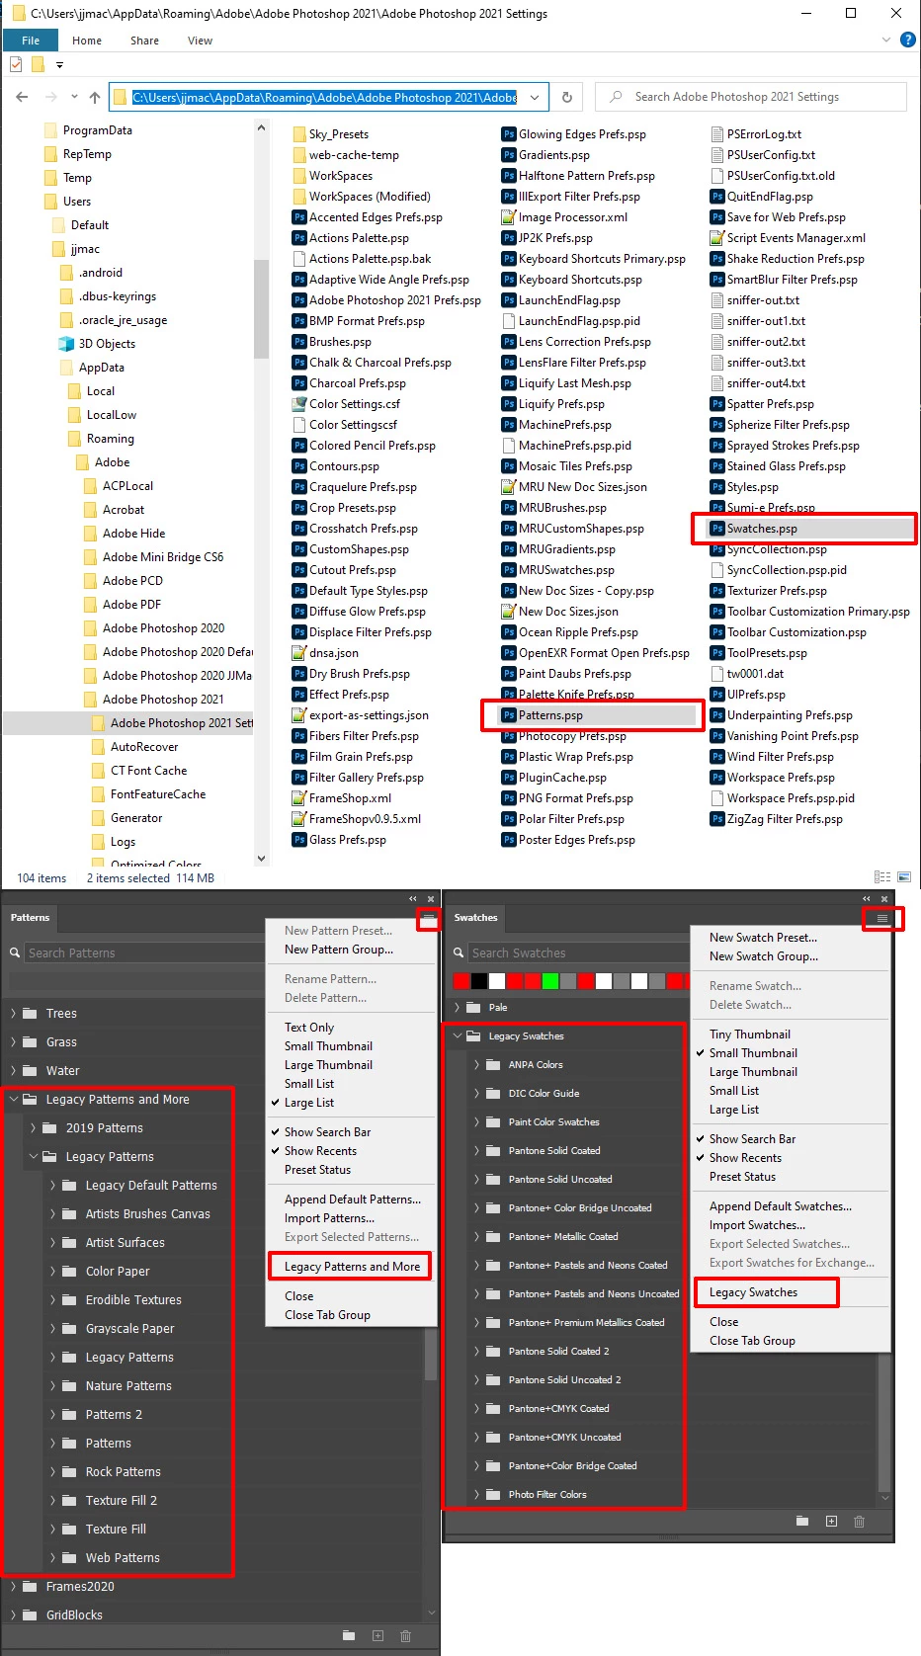Screen dimensions: 921x1656
Task: Toggle Small Thumbnail in Swatches menu
Action: pyautogui.click(x=753, y=1053)
